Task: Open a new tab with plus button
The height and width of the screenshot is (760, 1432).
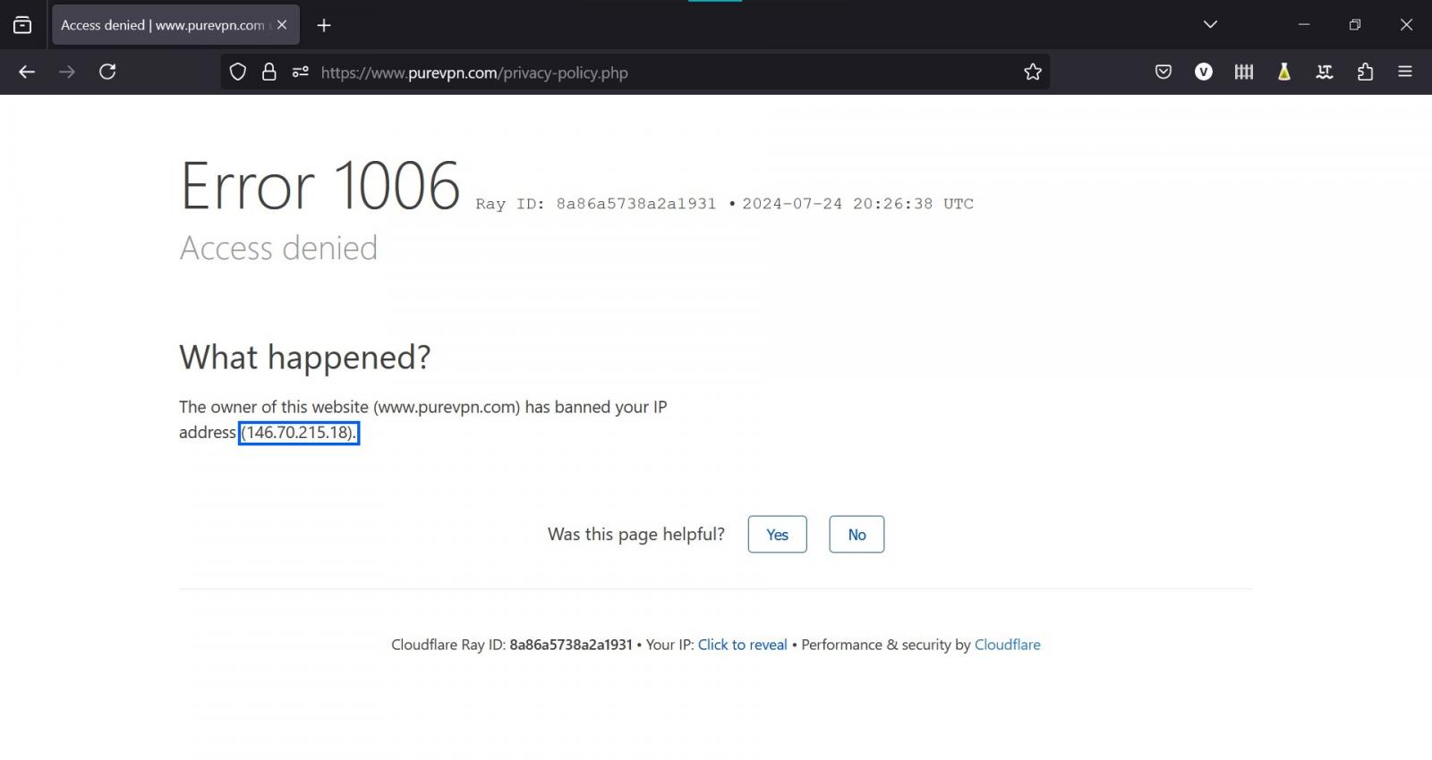Action: (324, 25)
